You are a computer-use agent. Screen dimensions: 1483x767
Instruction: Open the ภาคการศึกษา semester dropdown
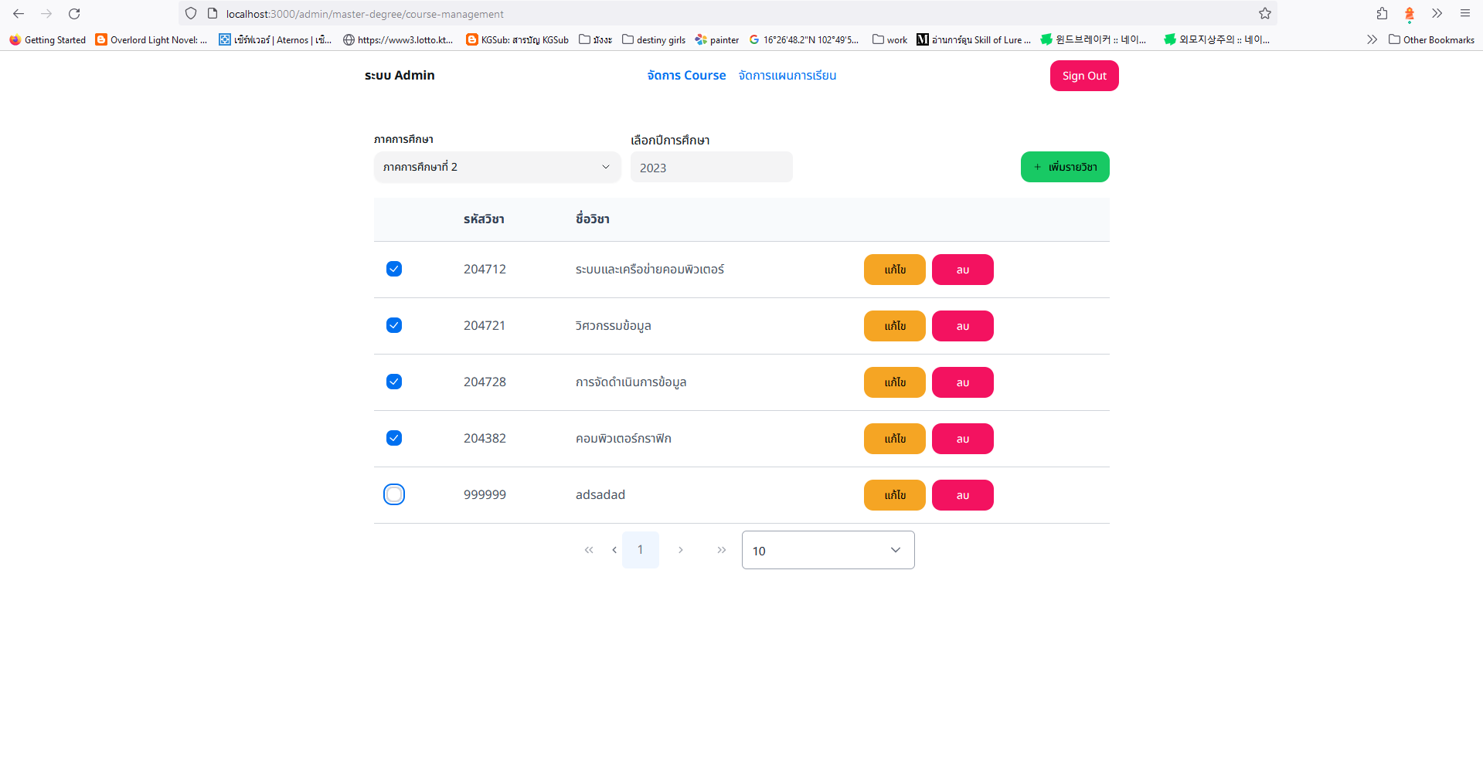pyautogui.click(x=497, y=167)
